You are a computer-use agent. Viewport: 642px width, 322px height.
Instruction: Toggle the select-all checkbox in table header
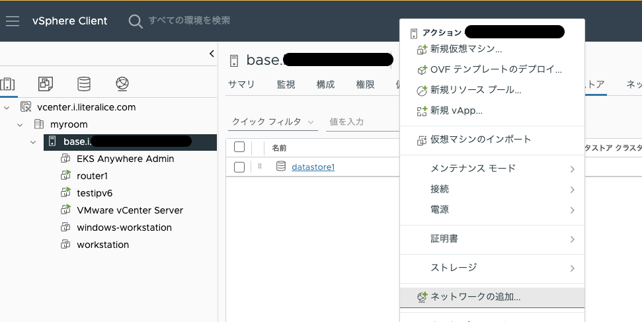pyautogui.click(x=239, y=147)
